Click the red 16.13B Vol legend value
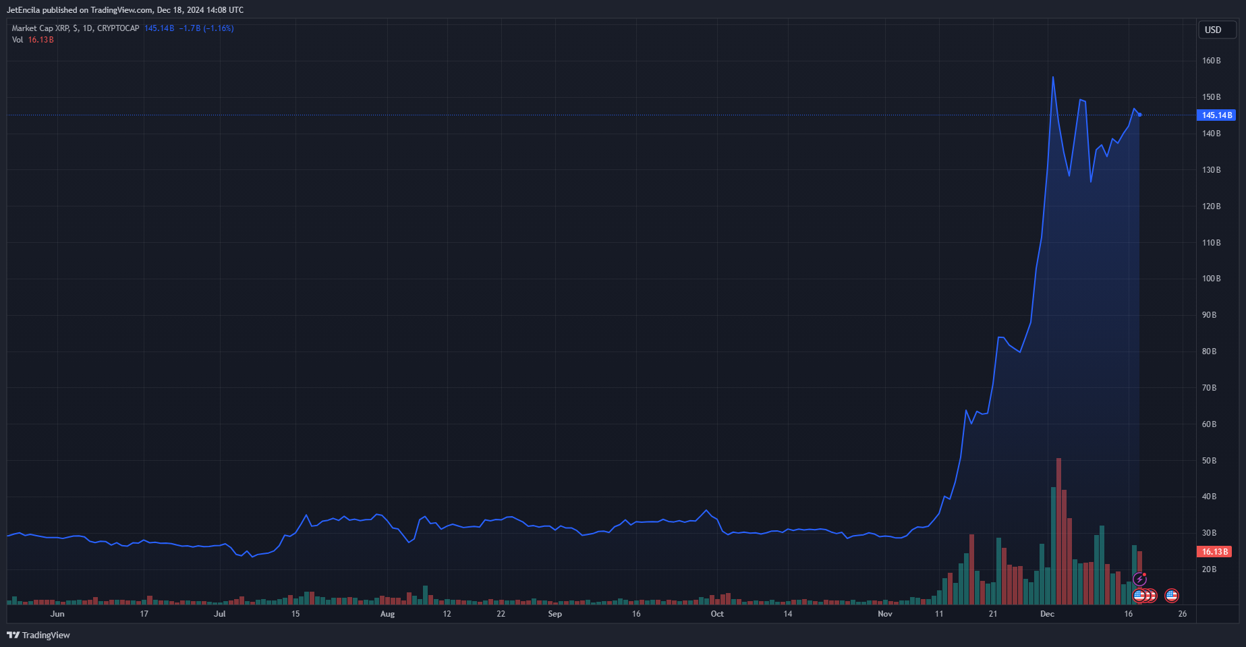Image resolution: width=1246 pixels, height=647 pixels. coord(40,40)
